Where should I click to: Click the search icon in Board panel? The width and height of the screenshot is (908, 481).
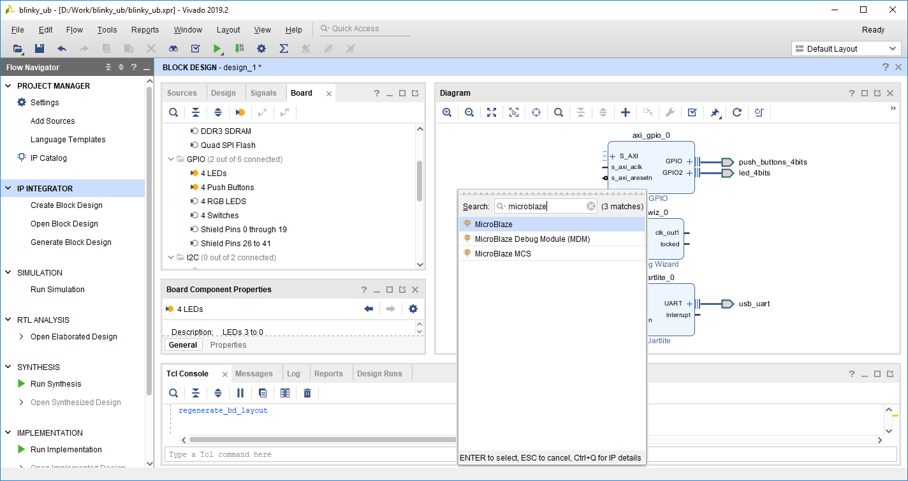(x=173, y=112)
